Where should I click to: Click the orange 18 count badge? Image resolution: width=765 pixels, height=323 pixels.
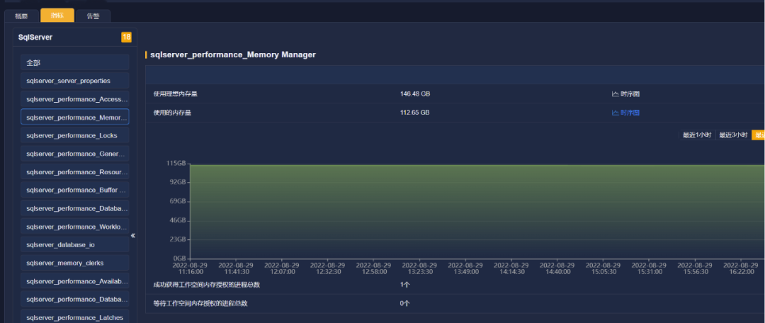click(126, 37)
